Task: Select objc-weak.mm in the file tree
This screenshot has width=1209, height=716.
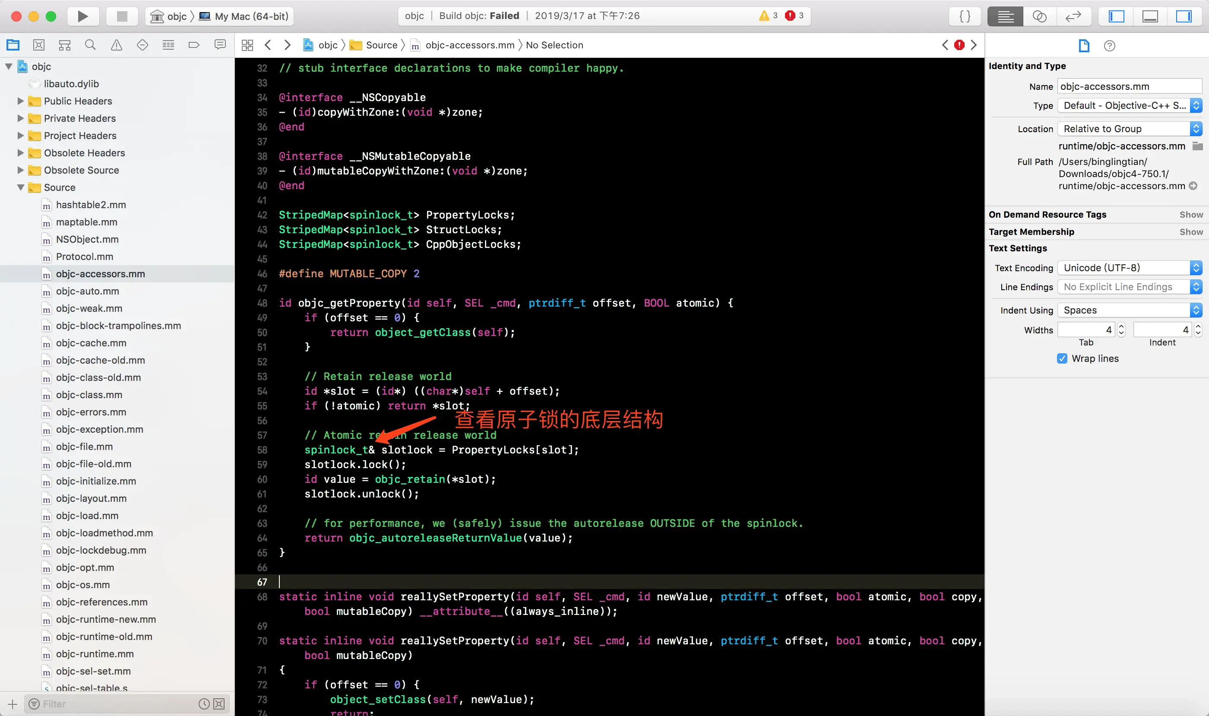Action: coord(89,308)
